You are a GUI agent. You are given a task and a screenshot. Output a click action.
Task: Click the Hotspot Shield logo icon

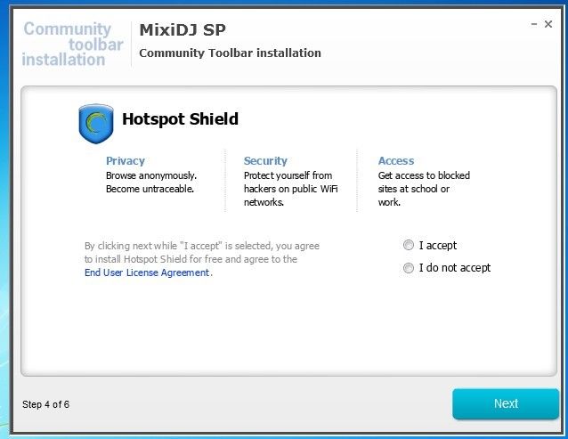[96, 123]
